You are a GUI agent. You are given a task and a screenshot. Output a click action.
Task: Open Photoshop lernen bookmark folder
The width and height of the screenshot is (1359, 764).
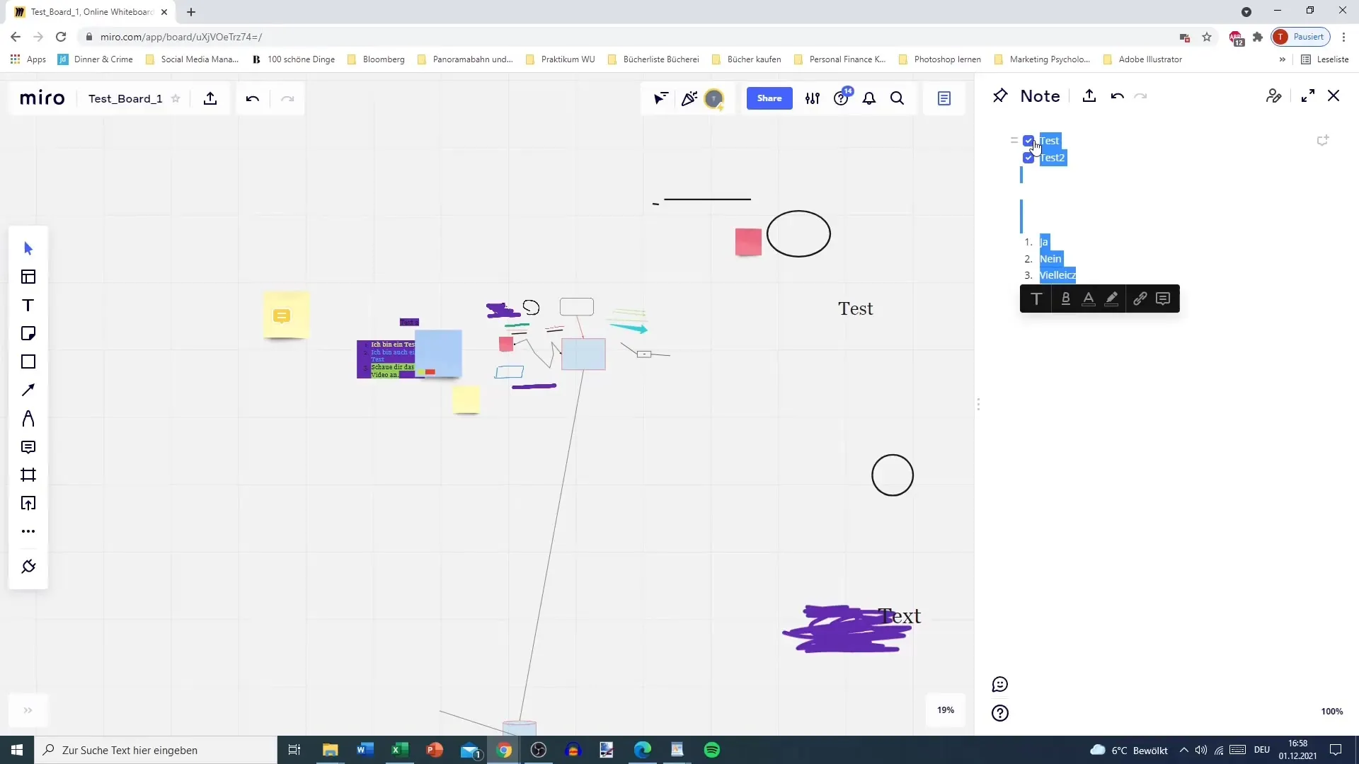940,59
